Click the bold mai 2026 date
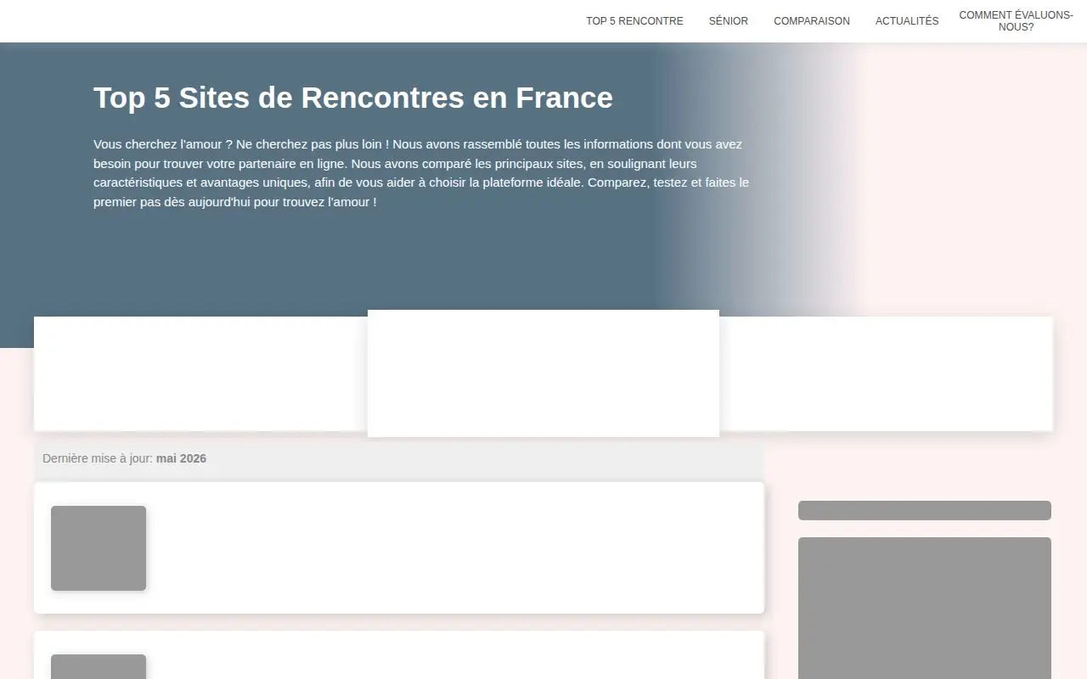 click(181, 458)
